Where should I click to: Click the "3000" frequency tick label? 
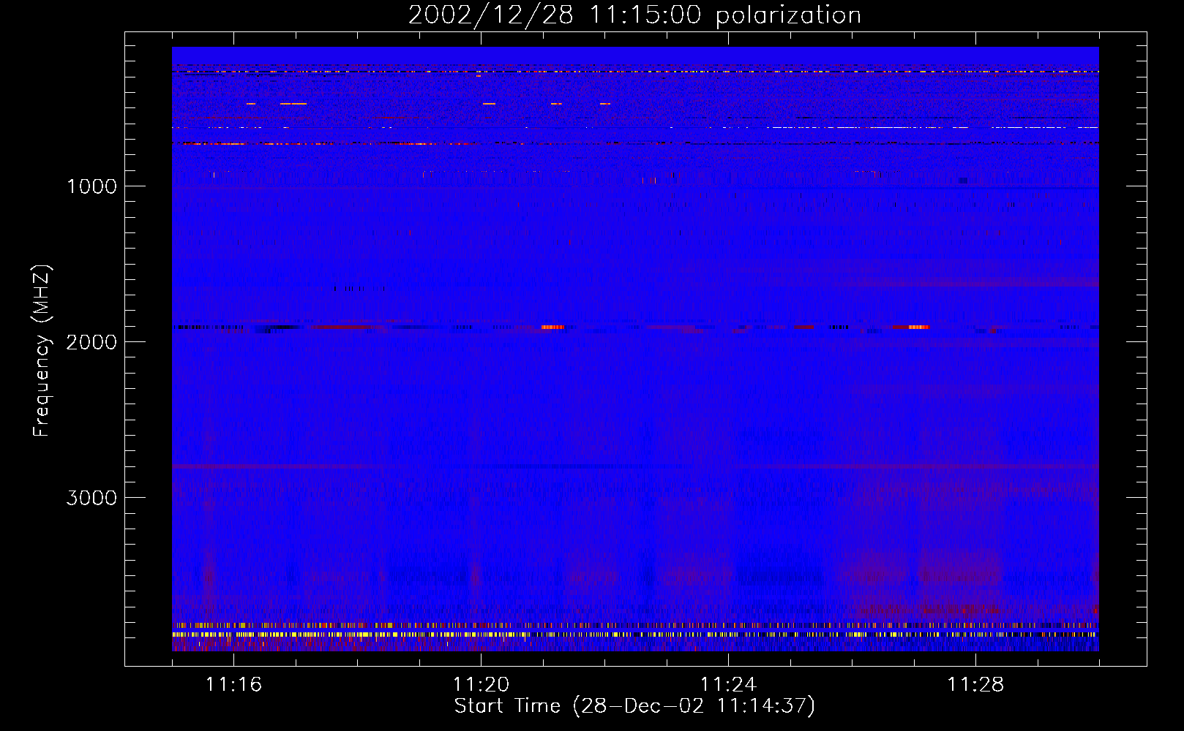91,498
